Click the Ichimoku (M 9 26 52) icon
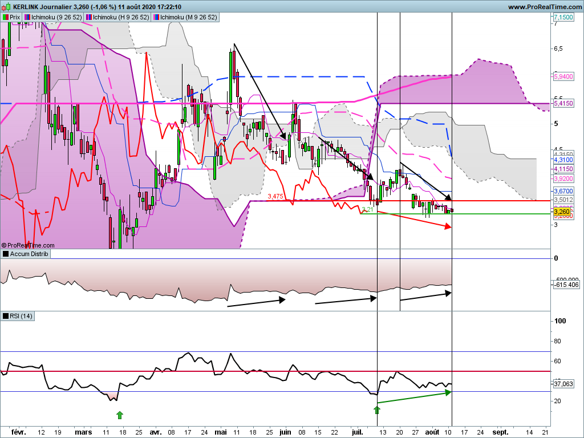This screenshot has width=584, height=438. coord(156,17)
